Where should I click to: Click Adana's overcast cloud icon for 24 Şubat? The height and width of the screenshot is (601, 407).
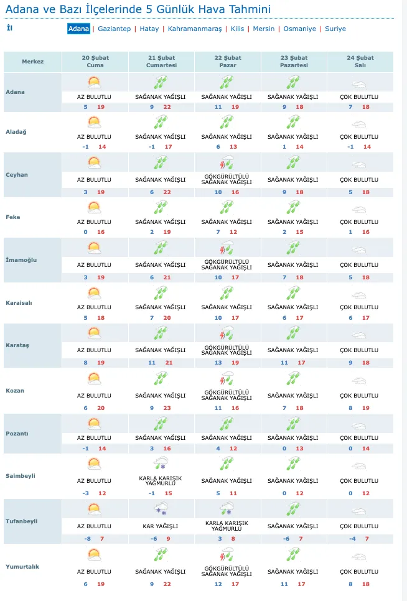[x=359, y=83]
